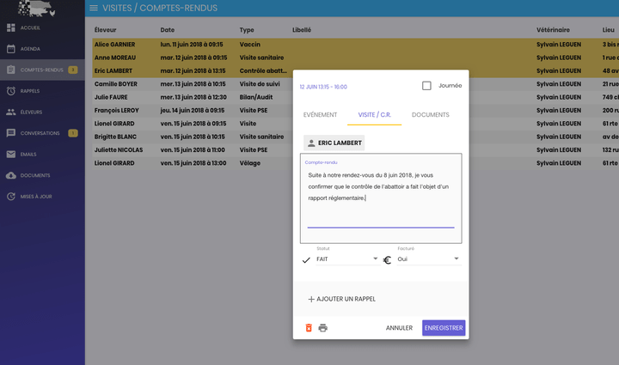619x365 pixels.
Task: Open the hamburger menu icon
Action: (94, 8)
